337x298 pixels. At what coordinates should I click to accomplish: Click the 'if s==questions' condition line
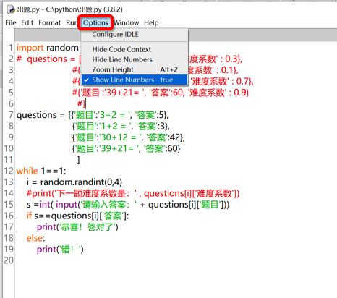[x=77, y=216]
